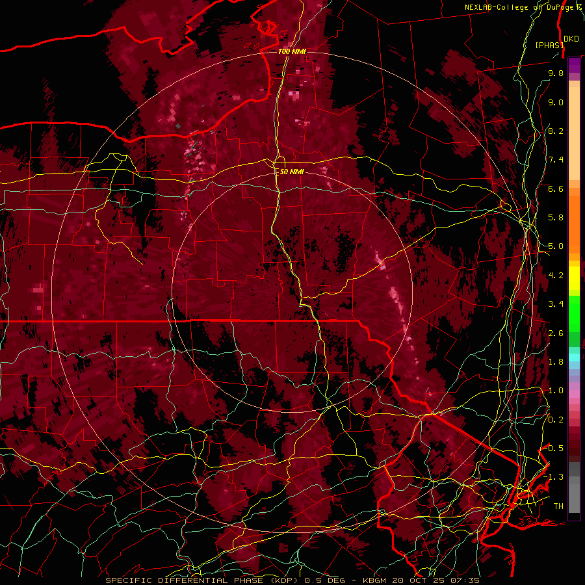
Task: Click the DKD label above the color scale
Action: [x=571, y=39]
